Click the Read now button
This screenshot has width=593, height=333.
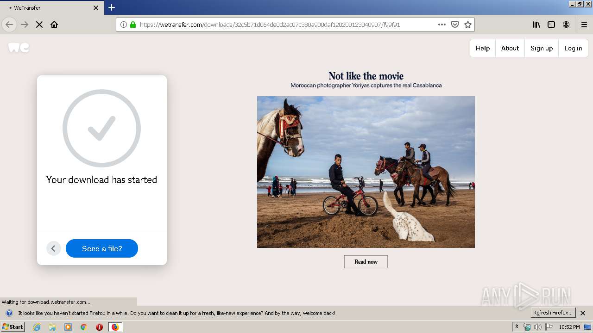pos(366,262)
